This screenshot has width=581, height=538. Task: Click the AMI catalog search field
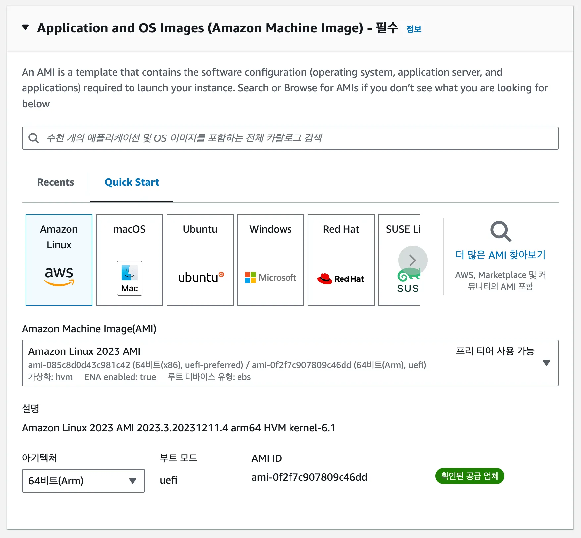pos(290,138)
